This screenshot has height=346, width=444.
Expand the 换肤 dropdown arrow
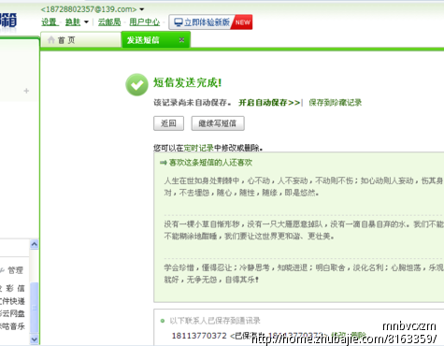pos(86,22)
